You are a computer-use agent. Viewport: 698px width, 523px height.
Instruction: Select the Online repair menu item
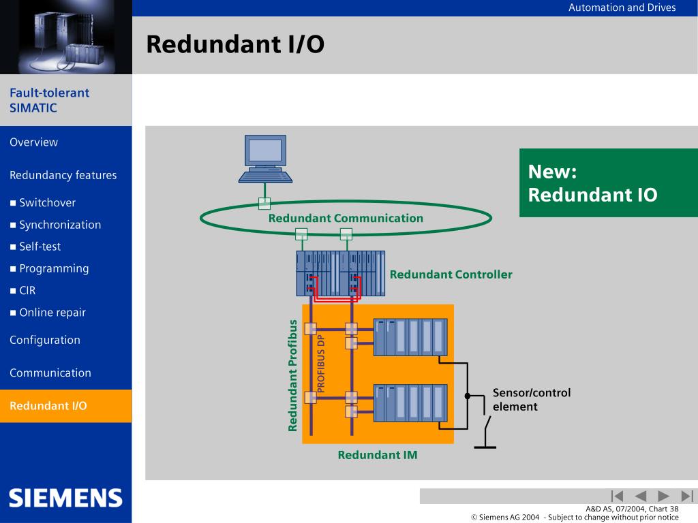tap(48, 313)
